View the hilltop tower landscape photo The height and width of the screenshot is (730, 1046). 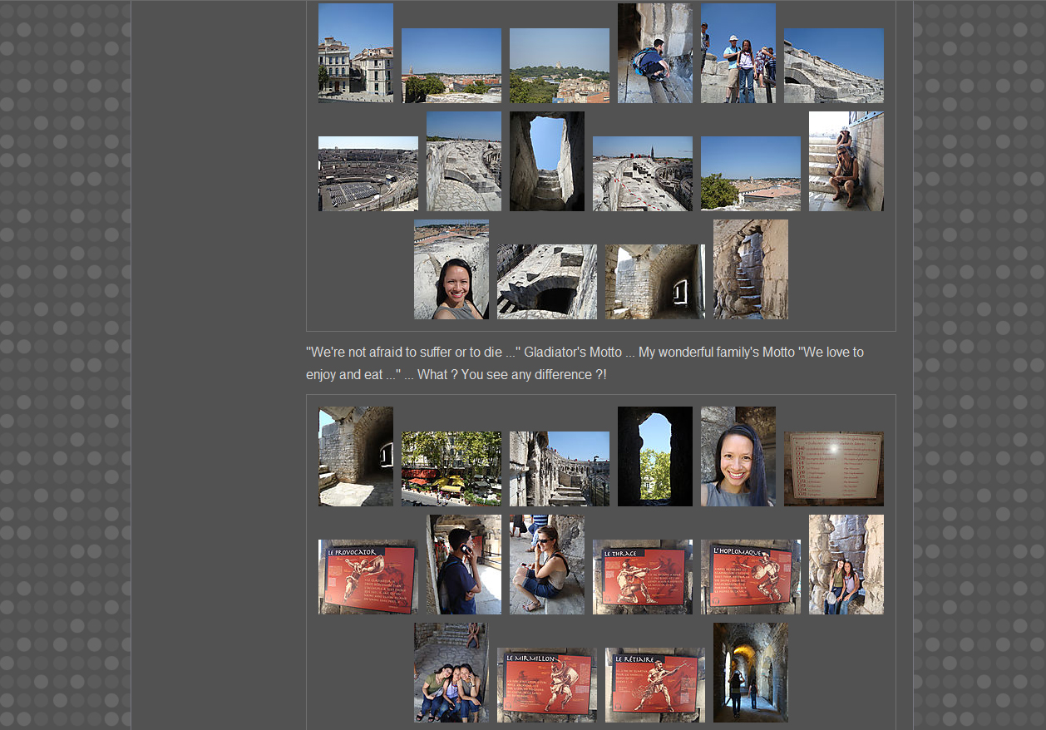coord(559,65)
